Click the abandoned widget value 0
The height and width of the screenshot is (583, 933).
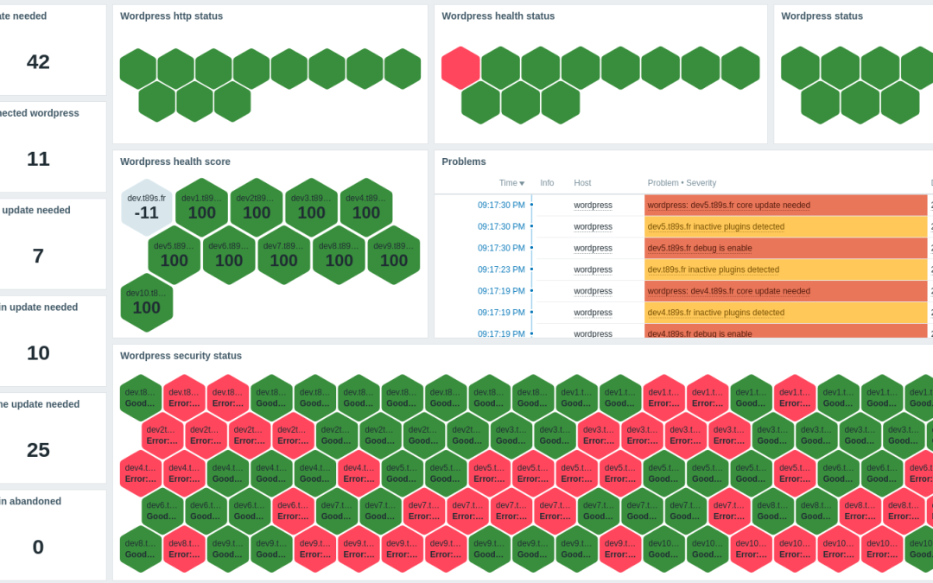tap(38, 547)
